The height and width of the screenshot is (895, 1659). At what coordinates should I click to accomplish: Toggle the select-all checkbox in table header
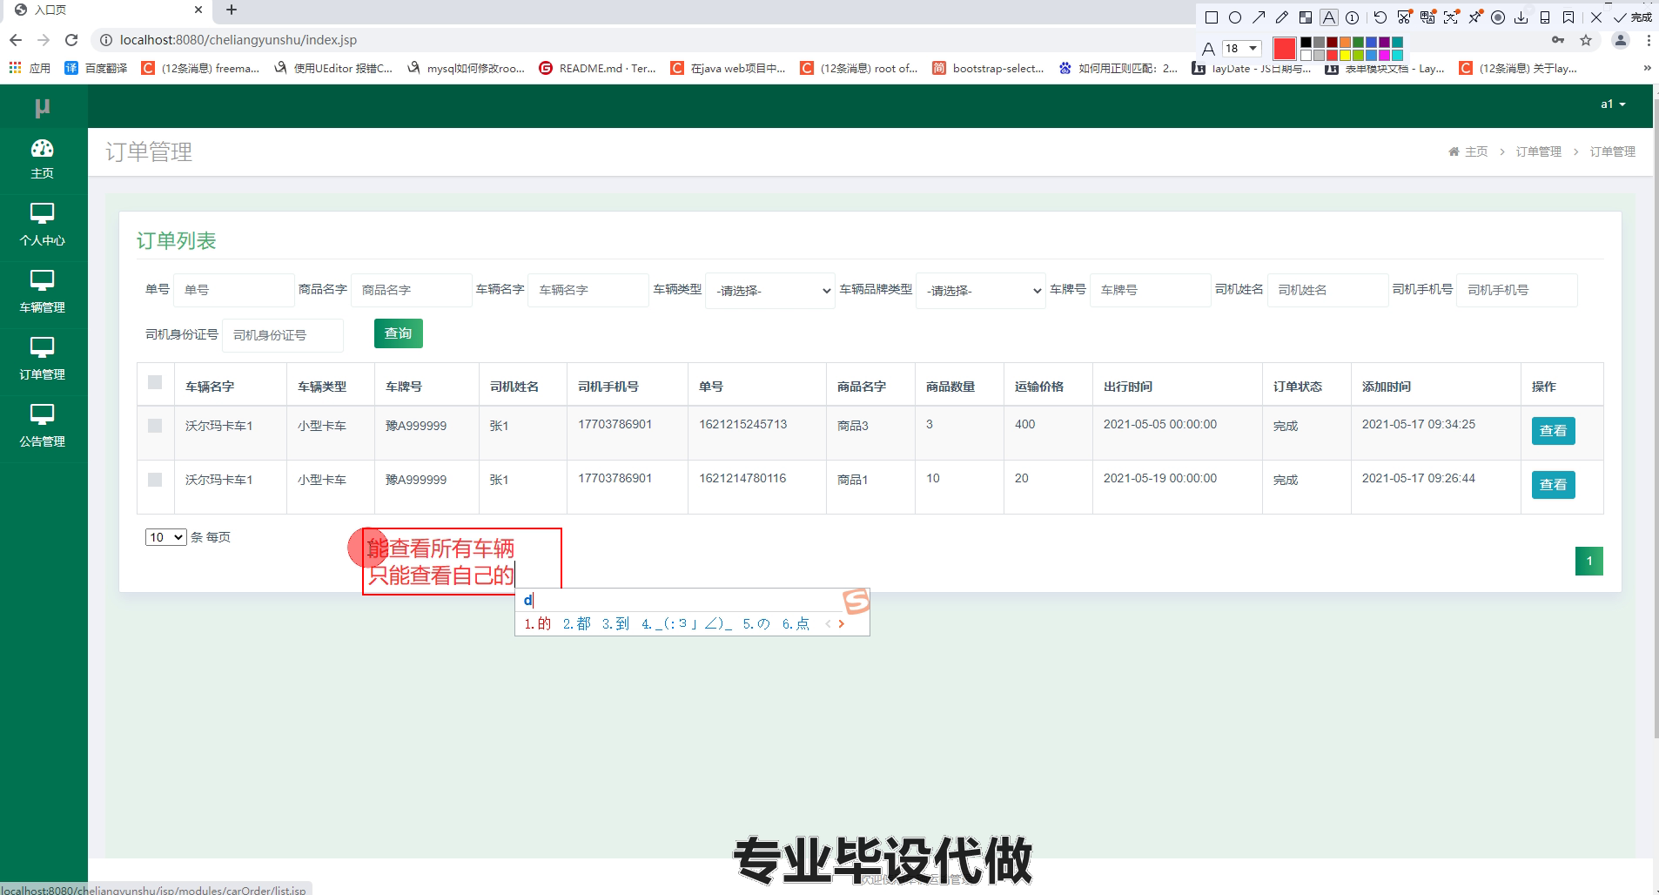click(155, 382)
